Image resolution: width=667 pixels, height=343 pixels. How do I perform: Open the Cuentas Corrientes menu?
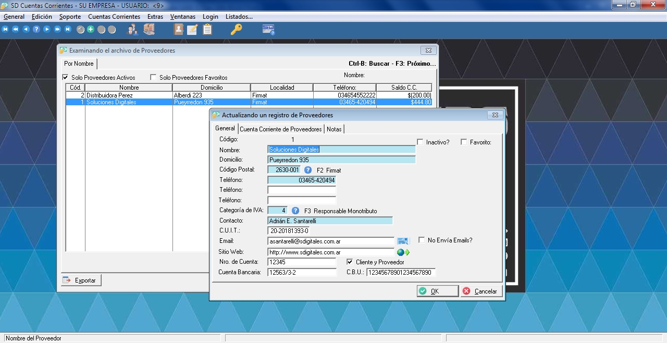pos(114,17)
